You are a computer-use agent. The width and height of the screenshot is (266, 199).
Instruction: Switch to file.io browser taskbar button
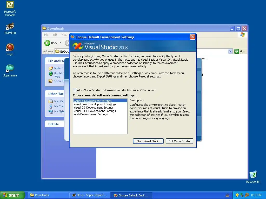pyautogui.click(x=90, y=195)
